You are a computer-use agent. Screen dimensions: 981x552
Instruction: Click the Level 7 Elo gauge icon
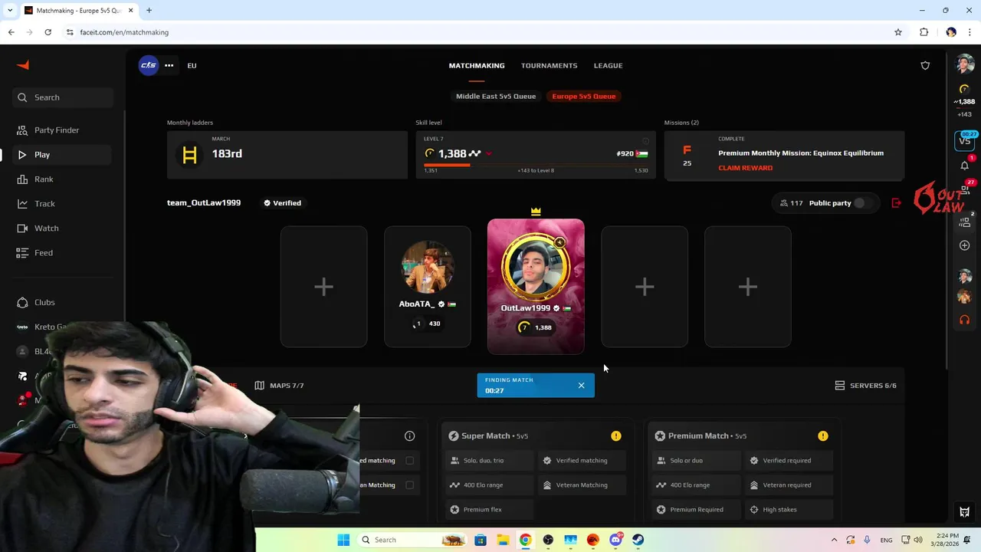point(429,153)
